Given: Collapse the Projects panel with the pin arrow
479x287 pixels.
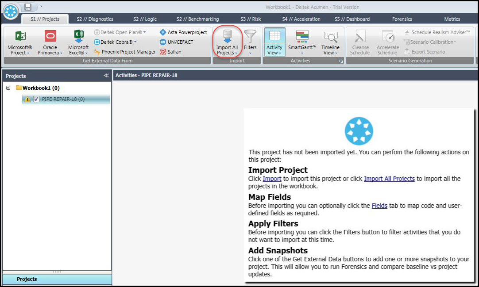Looking at the screenshot, I should pos(106,76).
